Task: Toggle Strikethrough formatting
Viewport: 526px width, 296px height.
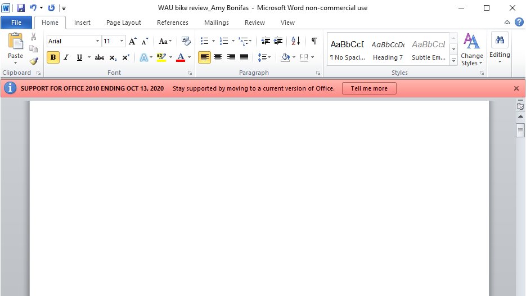Action: click(x=100, y=57)
